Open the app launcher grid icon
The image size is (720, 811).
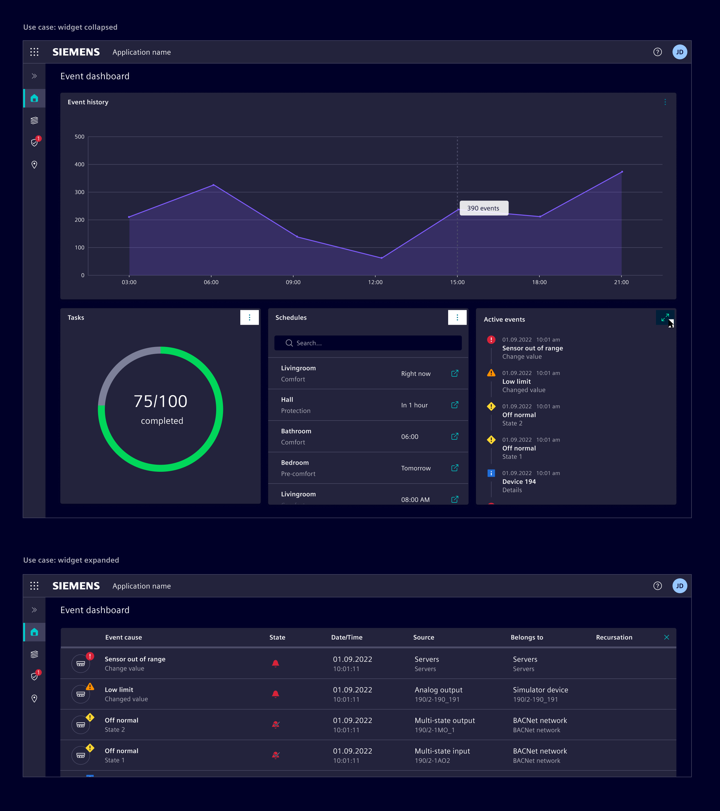[x=34, y=52]
